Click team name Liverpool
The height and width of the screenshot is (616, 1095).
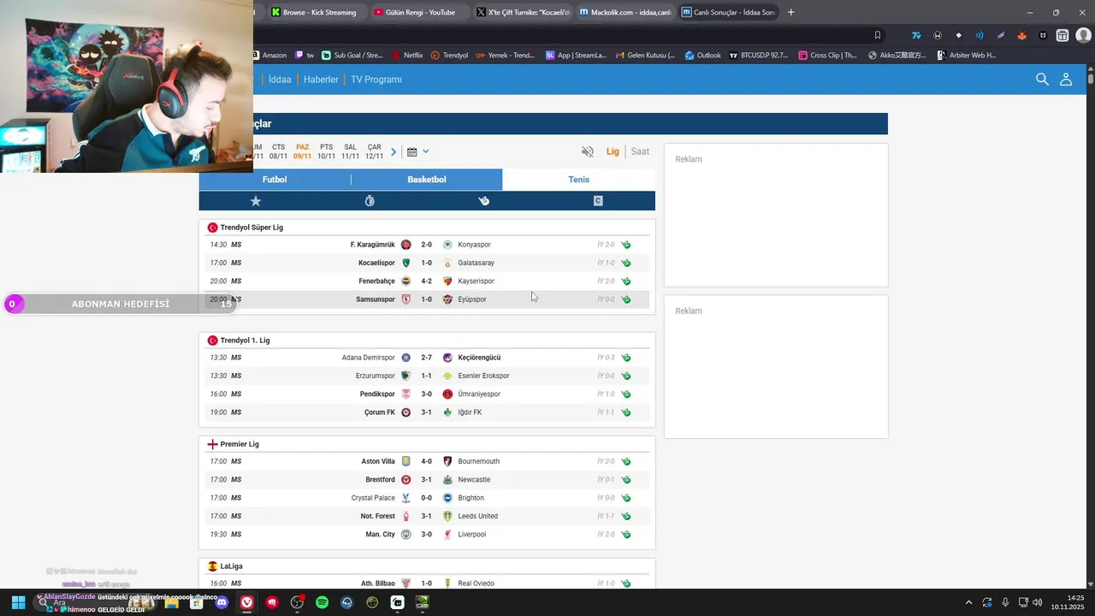[x=471, y=534]
